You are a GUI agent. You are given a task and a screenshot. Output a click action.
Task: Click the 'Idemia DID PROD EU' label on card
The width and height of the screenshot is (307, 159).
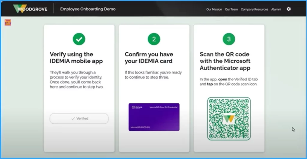click(140, 127)
